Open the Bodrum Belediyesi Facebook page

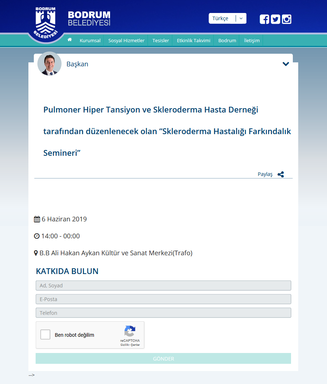tap(264, 19)
